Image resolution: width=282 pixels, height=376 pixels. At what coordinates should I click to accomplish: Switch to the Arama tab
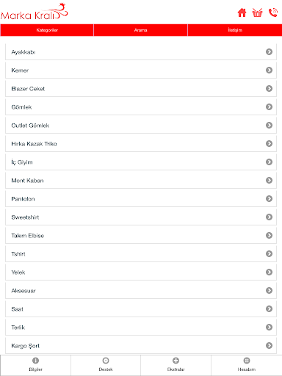pos(140,30)
